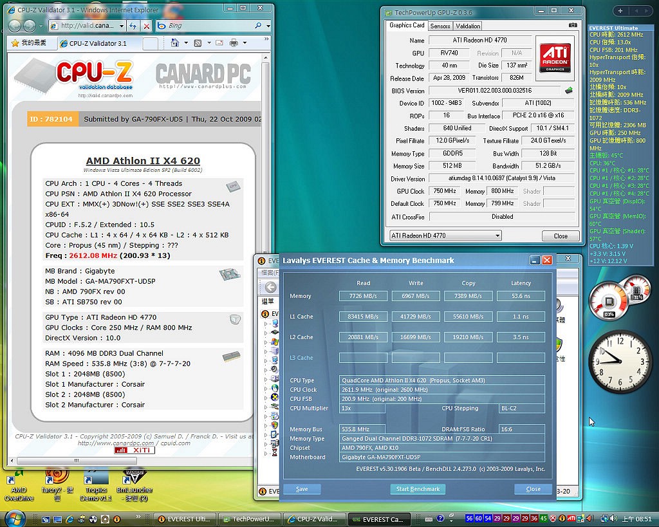This screenshot has height=527, width=659.
Task: Click the ATI tray icon in taskbar
Action: pyautogui.click(x=571, y=519)
